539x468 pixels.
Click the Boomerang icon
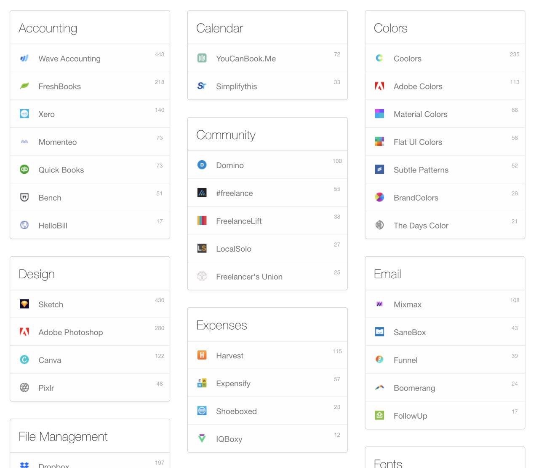tap(379, 387)
